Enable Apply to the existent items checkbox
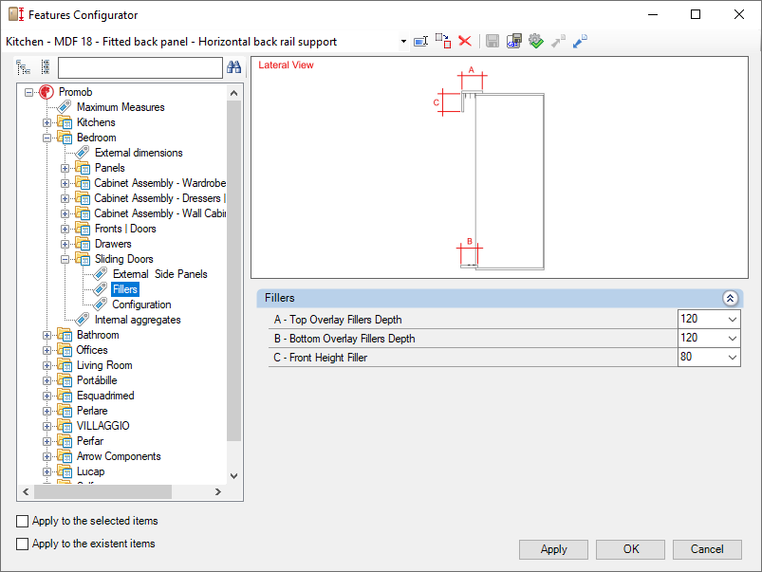This screenshot has width=762, height=572. (x=23, y=544)
